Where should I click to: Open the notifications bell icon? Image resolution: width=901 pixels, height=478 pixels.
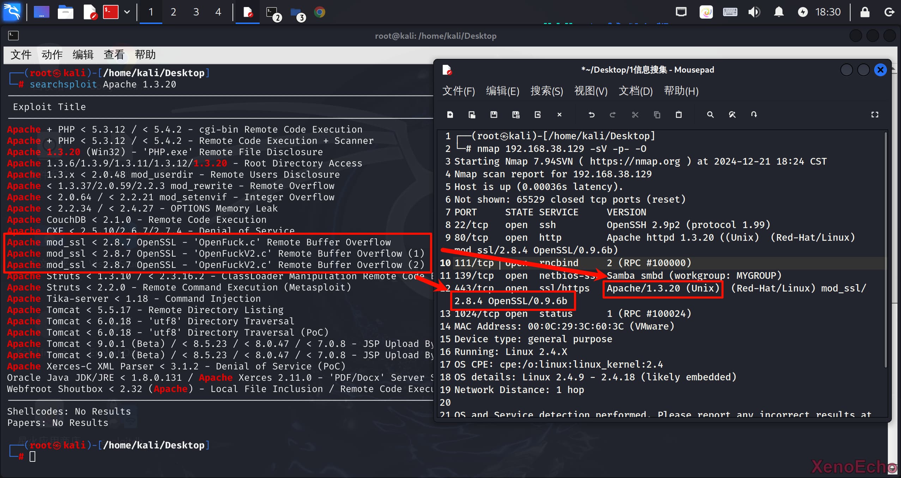[778, 12]
